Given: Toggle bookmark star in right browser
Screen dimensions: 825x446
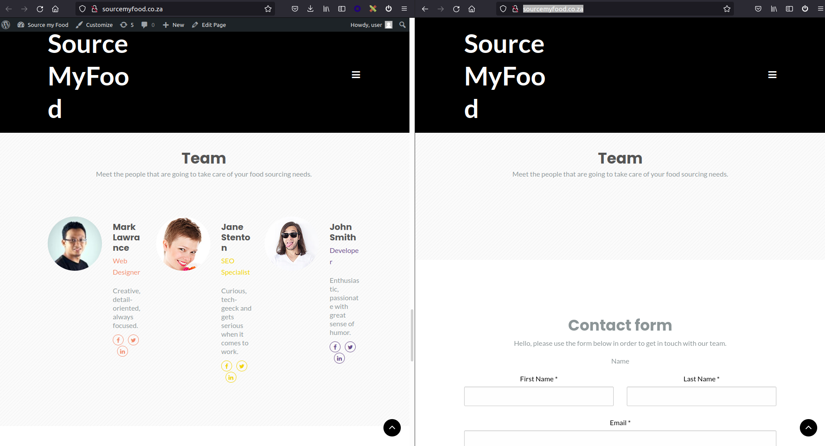Looking at the screenshot, I should [727, 9].
